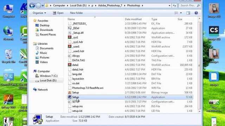Viewport: 225px width, 126px height.
Task: Select the _INST32I.EX_ file
Action: pyautogui.click(x=79, y=23)
